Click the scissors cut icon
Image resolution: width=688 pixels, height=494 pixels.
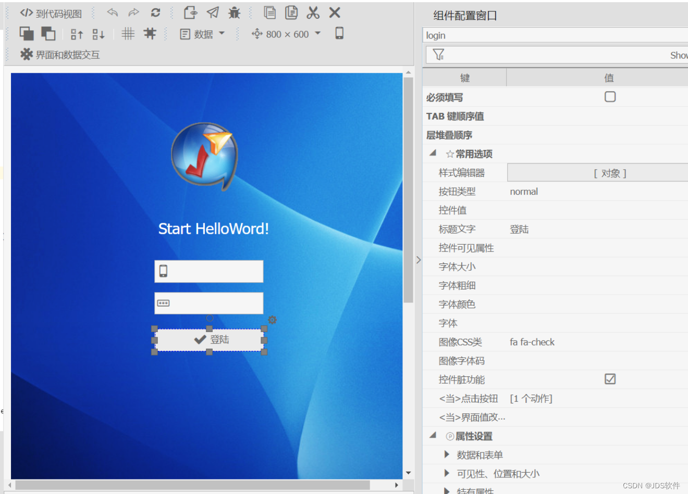[x=313, y=12]
